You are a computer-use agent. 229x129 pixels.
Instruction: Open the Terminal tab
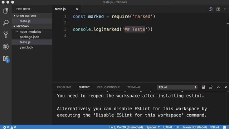134,87
